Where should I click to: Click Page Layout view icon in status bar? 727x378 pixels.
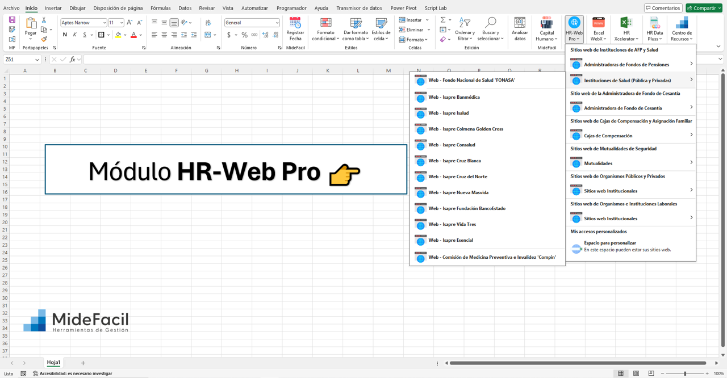(x=636, y=373)
